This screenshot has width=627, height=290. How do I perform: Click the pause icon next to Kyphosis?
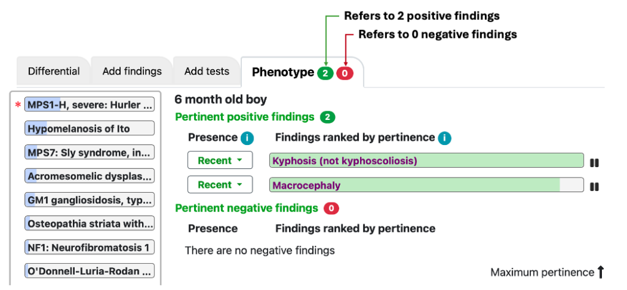594,163
